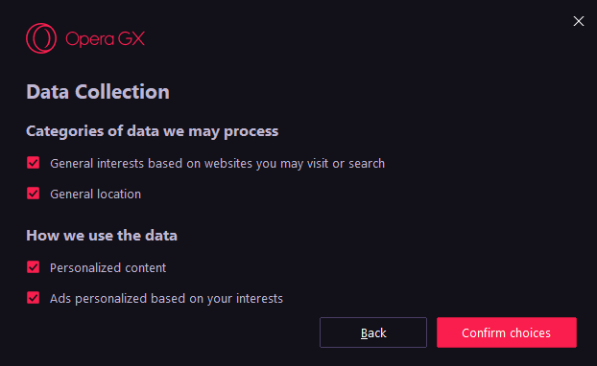Uncheck the General interests checkbox
This screenshot has width=597, height=366.
tap(34, 163)
